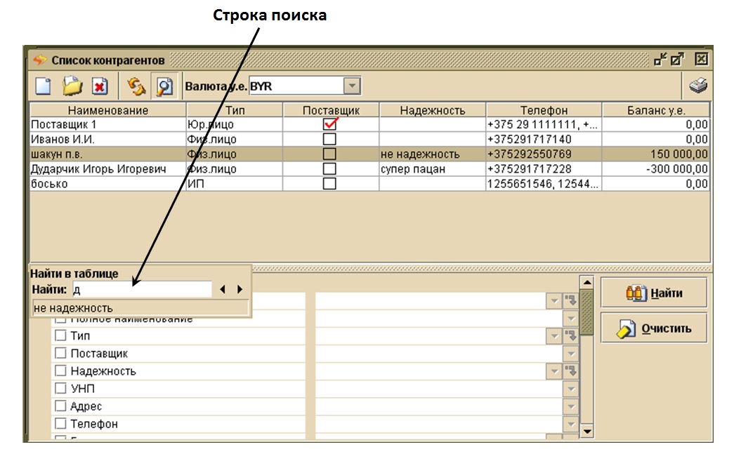Open the Валюта у.е. BYR dropdown
The image size is (734, 461).
(x=352, y=86)
